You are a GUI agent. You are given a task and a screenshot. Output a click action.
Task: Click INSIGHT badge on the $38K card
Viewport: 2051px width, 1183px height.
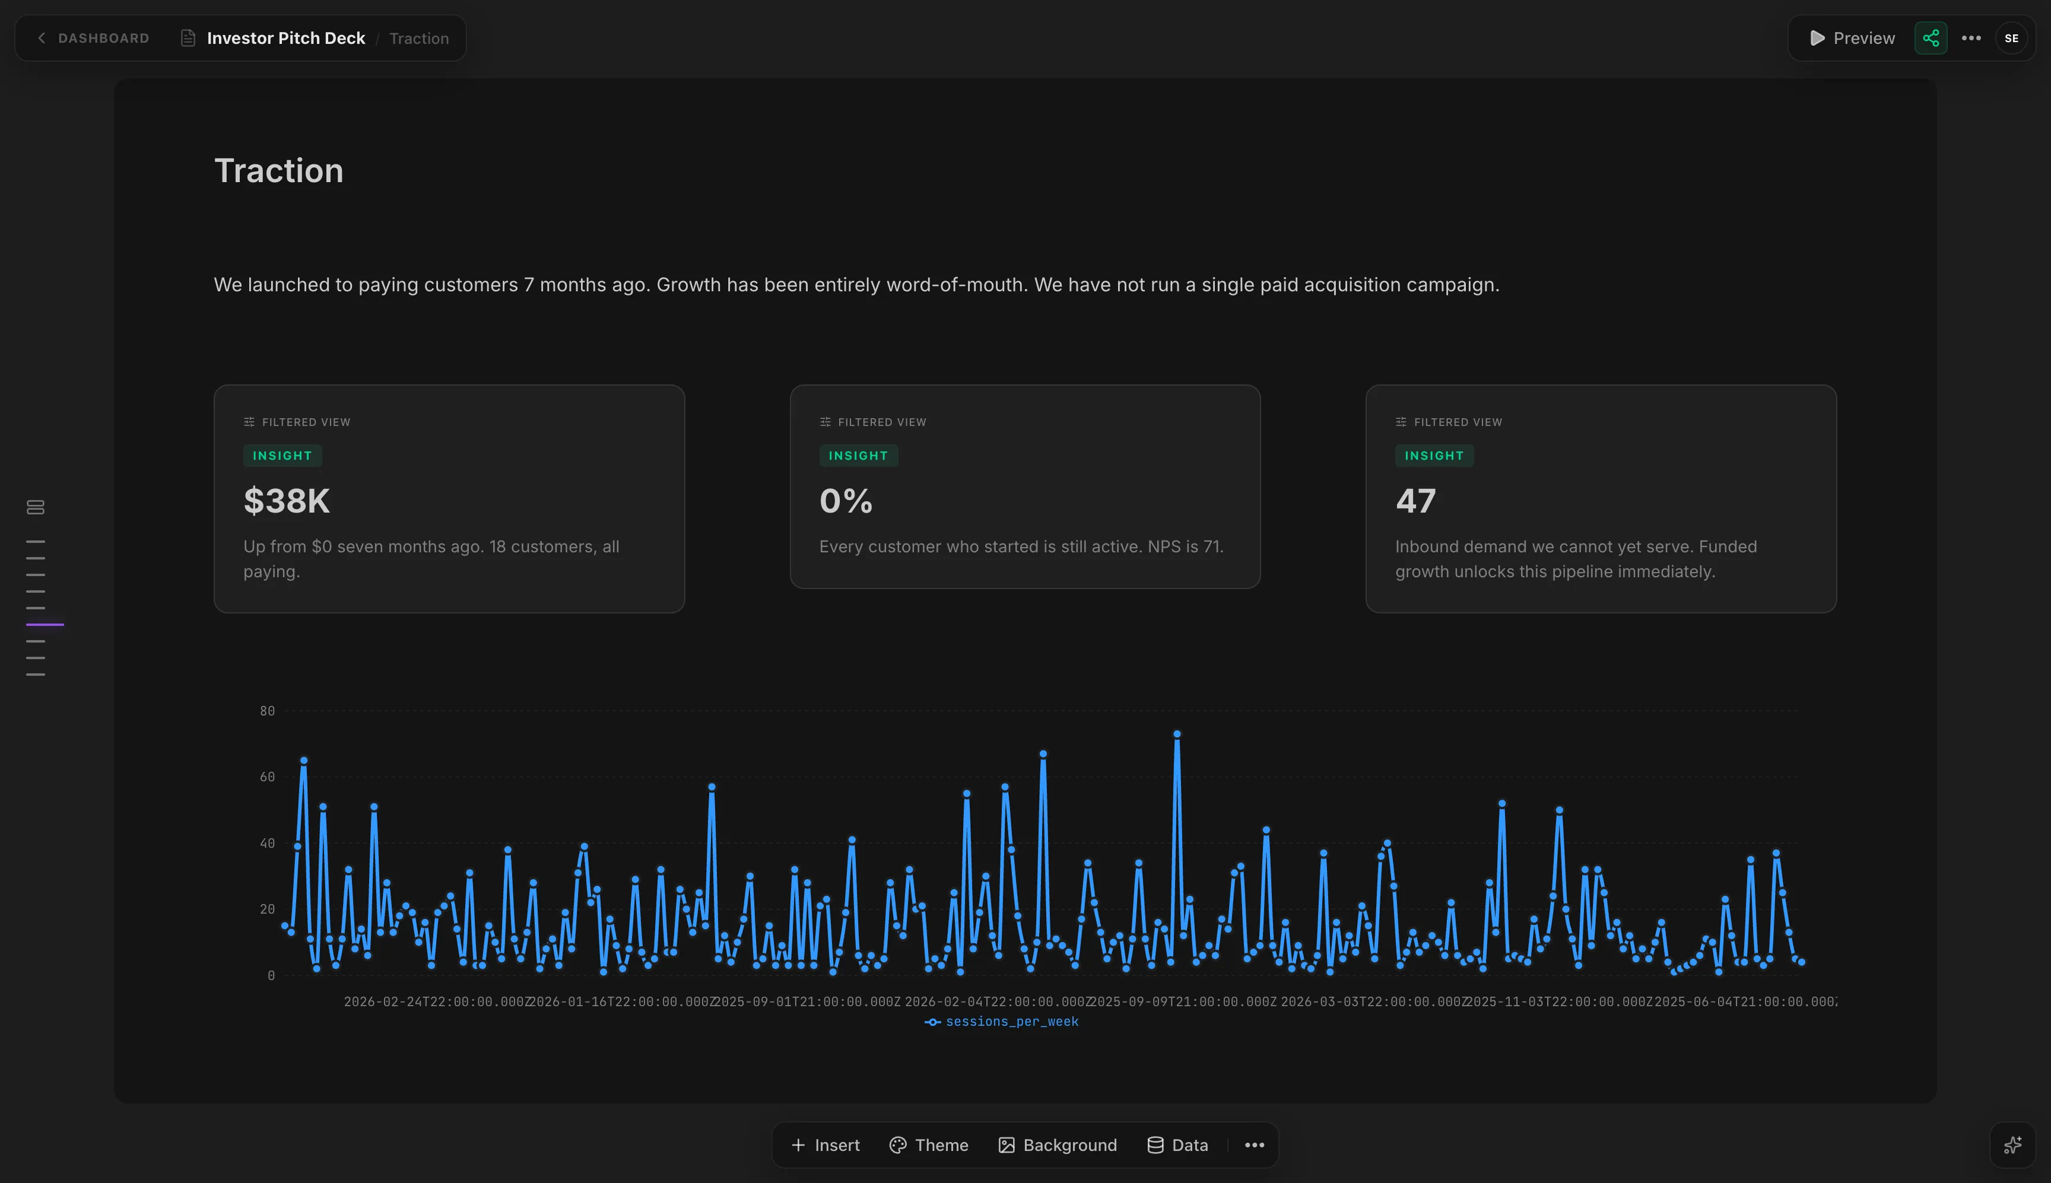(x=282, y=456)
